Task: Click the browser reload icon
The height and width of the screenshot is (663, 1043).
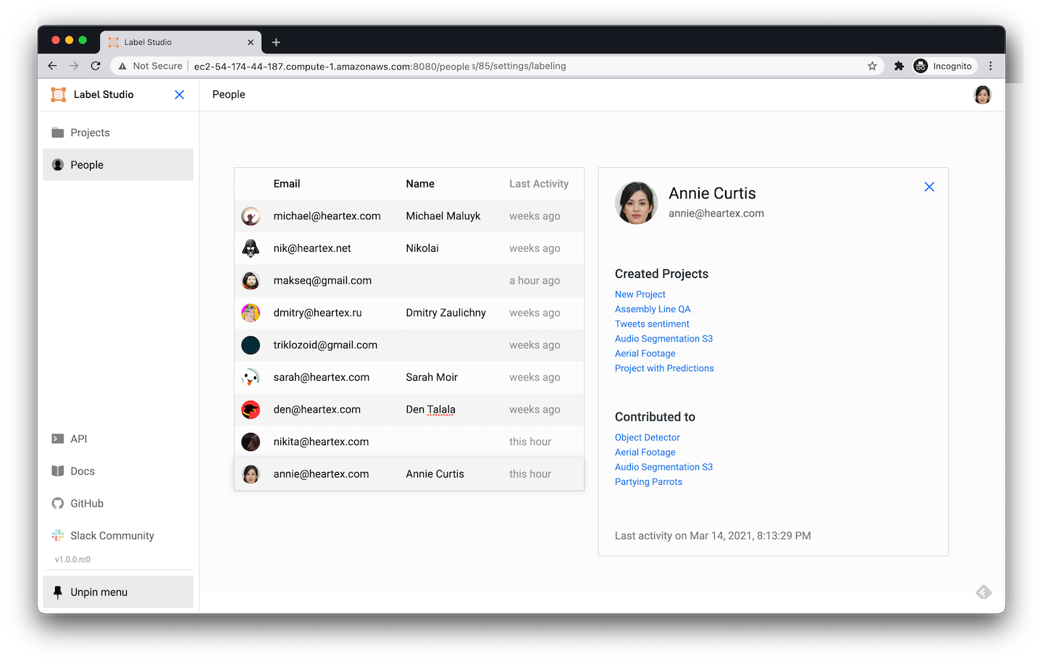Action: point(96,66)
